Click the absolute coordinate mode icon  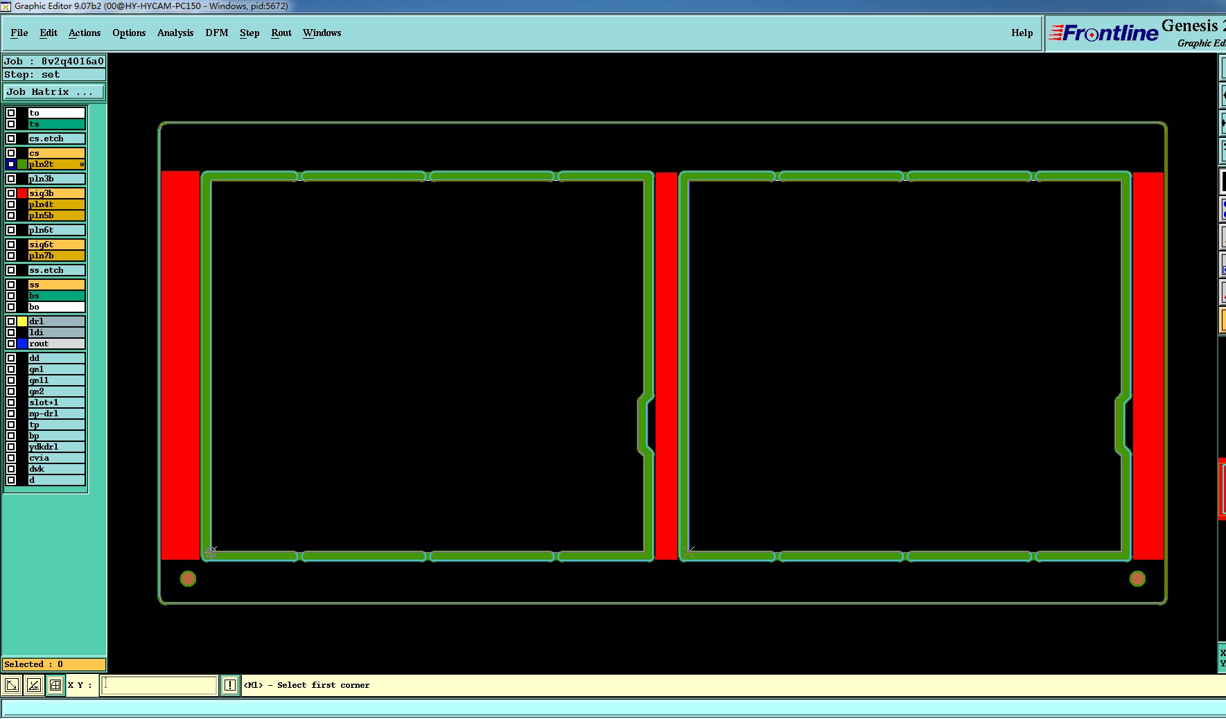[x=12, y=686]
